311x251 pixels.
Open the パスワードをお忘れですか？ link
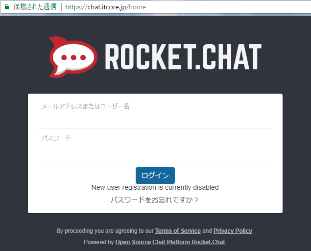pyautogui.click(x=154, y=200)
